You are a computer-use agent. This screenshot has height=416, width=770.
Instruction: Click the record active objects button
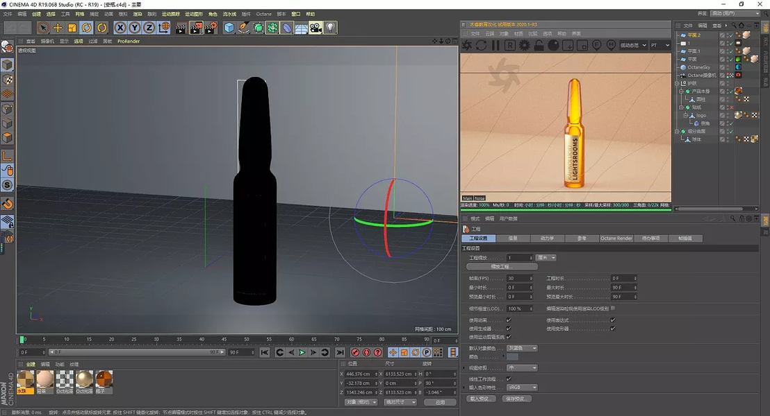point(356,352)
